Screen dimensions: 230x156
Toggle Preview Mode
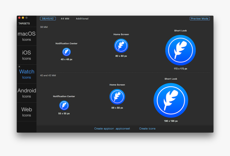(x=200, y=18)
